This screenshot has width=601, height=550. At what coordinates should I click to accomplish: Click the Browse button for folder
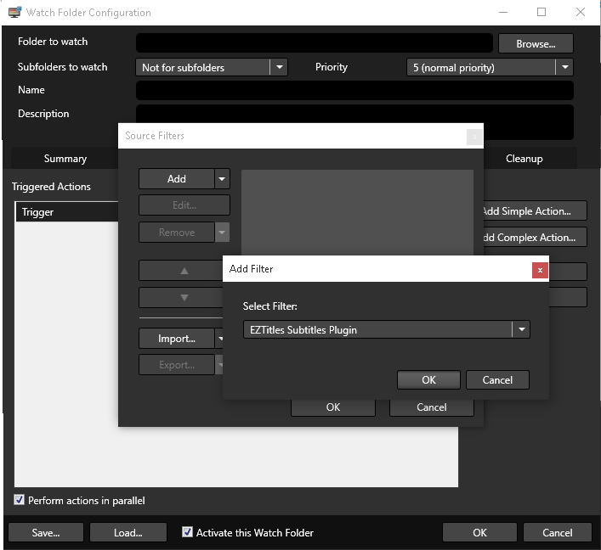pos(535,43)
